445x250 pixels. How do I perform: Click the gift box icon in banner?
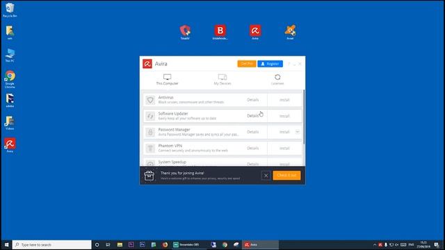149,176
